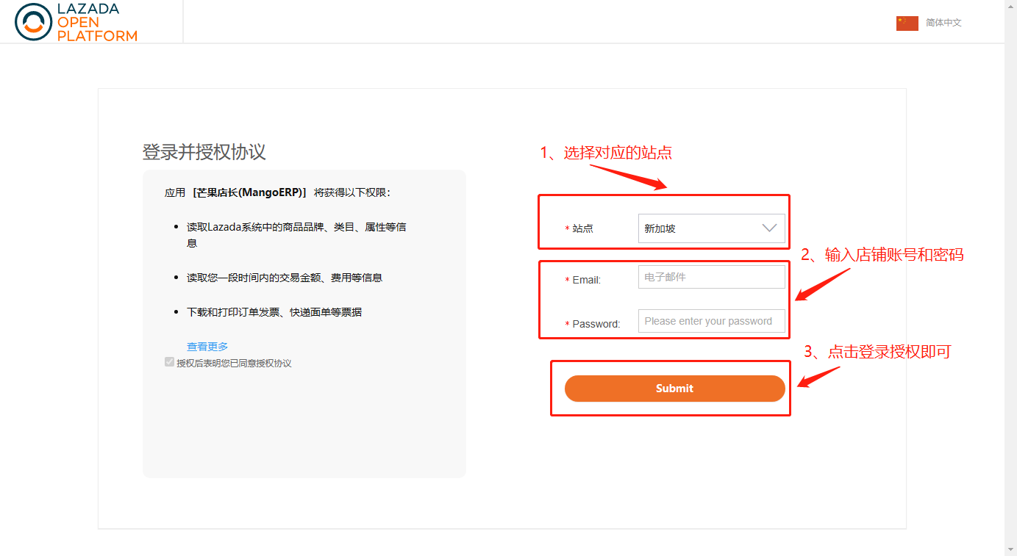Click the 下载和打印订单发票 permission text
Image resolution: width=1017 pixels, height=556 pixels.
274,312
